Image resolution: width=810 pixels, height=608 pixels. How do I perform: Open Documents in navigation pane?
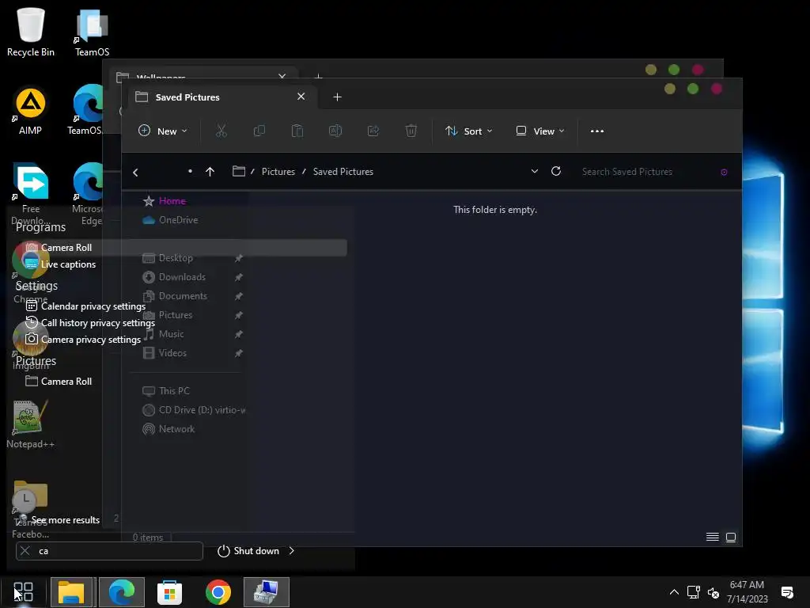click(183, 296)
